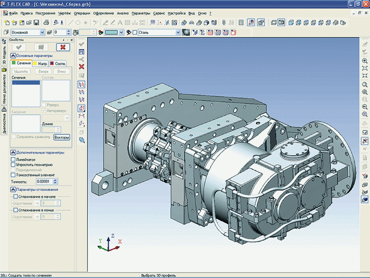Image resolution: width=370 pixels, height=278 pixels.
Task: Click the red X cancel icon in vertical toolbar
Action: 81,67
